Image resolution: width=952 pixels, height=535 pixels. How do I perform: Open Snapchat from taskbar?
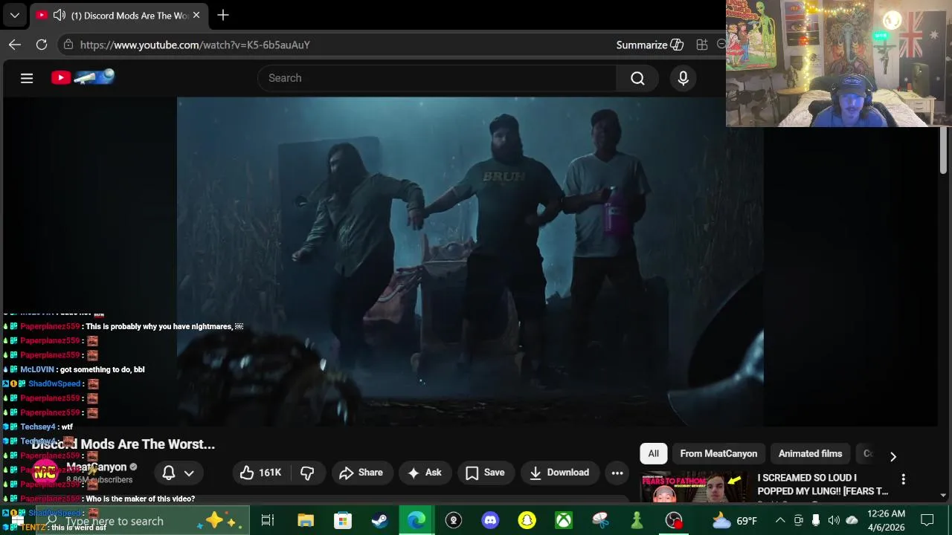527,520
